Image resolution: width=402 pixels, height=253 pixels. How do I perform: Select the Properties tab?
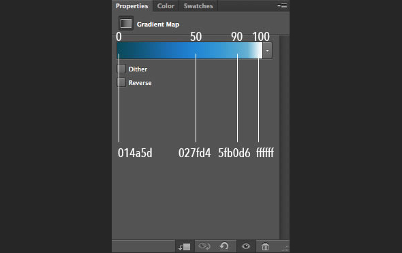(132, 6)
